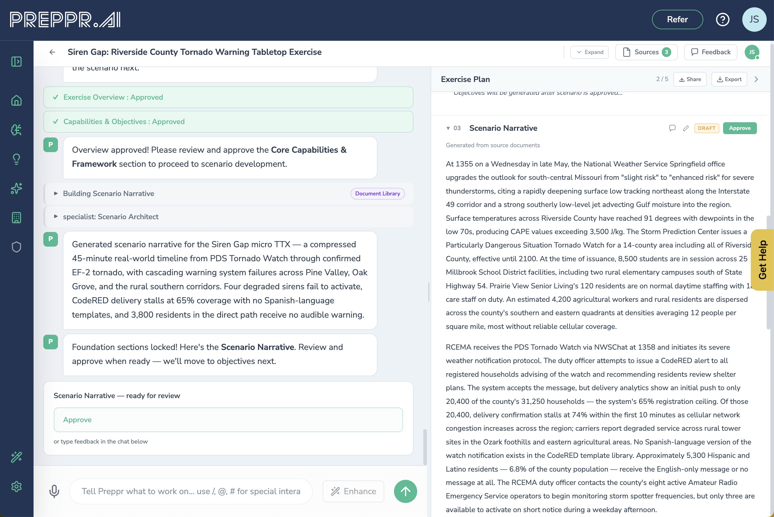Open comment icon on Scenario Narrative
Screen dimensions: 774x517
pos(672,128)
